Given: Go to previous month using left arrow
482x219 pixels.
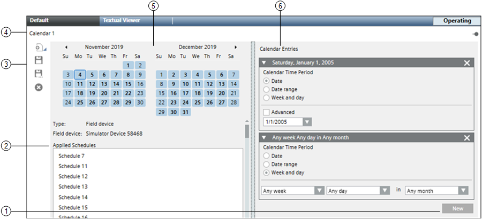Looking at the screenshot, I should click(66, 47).
